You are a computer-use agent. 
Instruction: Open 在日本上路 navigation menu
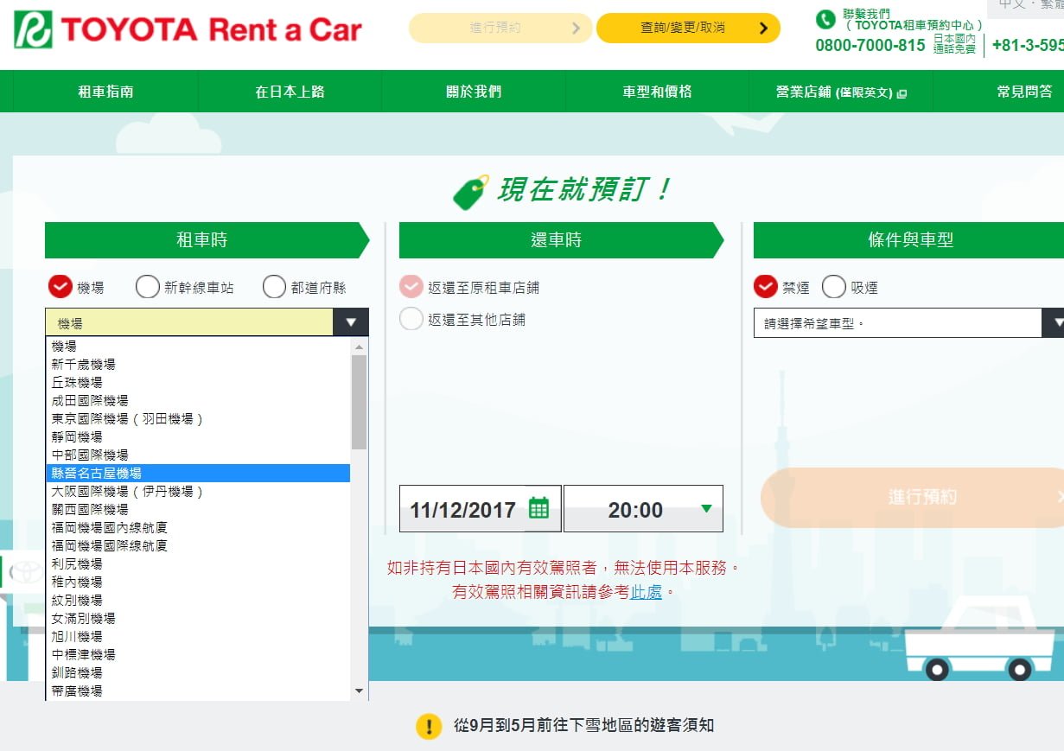click(x=290, y=92)
